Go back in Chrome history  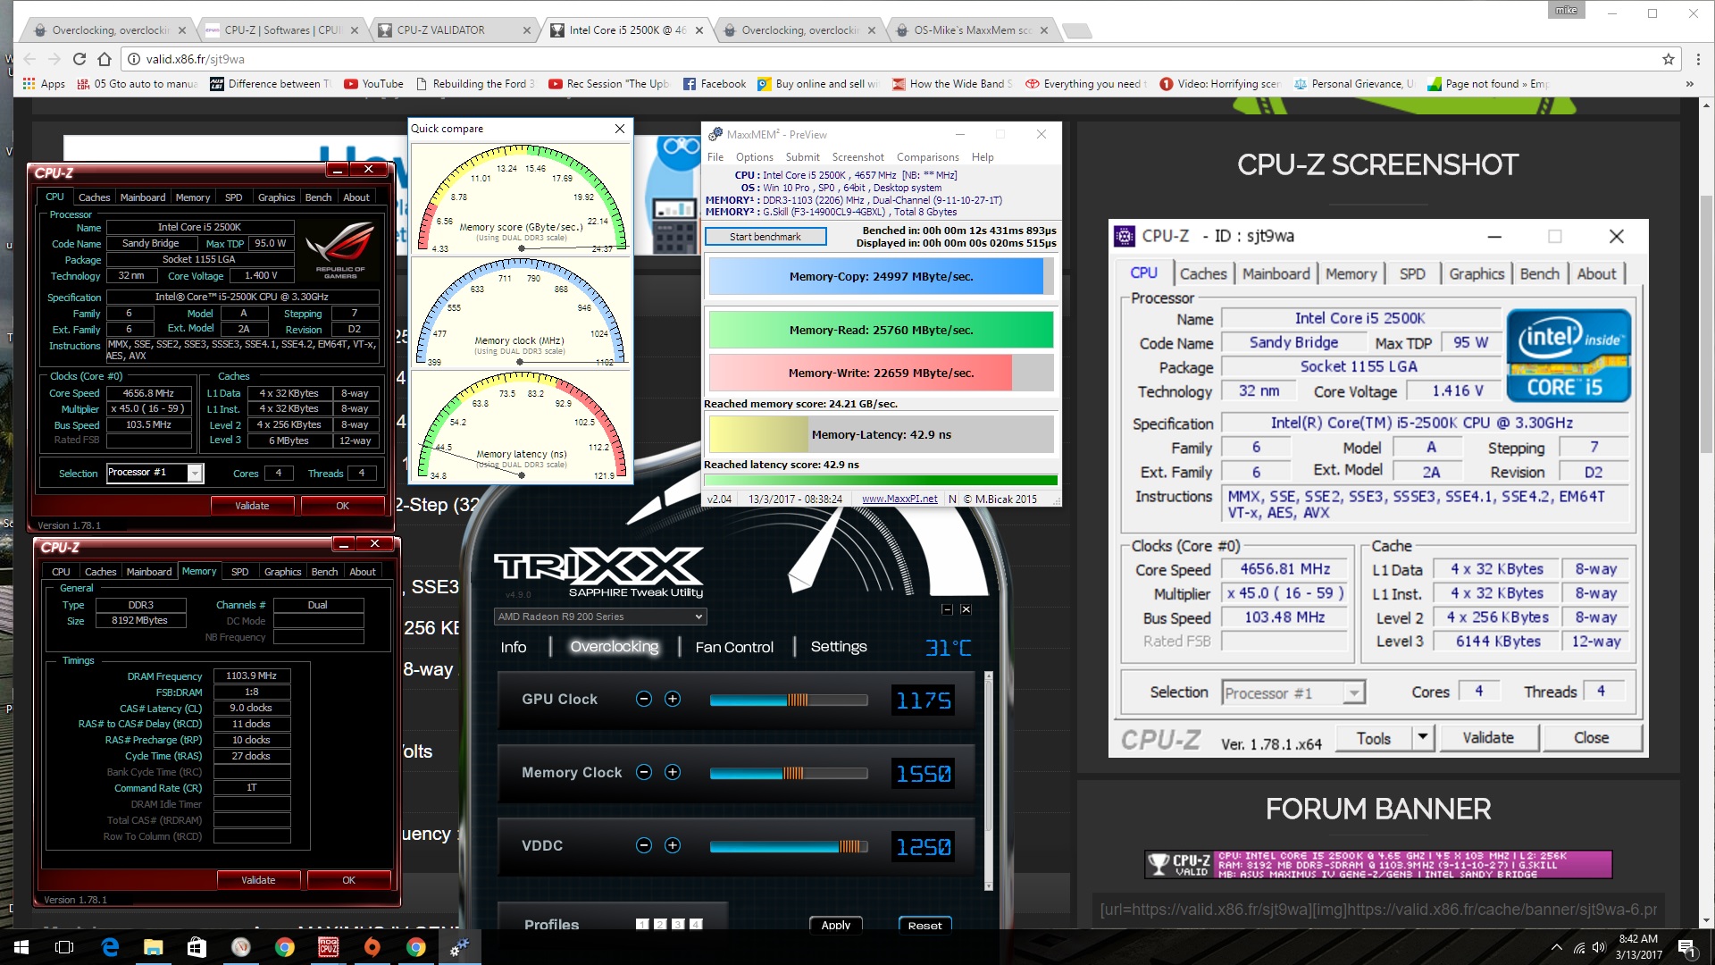[29, 59]
